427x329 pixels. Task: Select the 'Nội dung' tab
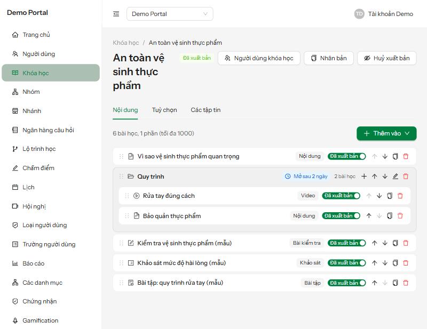[x=125, y=110]
